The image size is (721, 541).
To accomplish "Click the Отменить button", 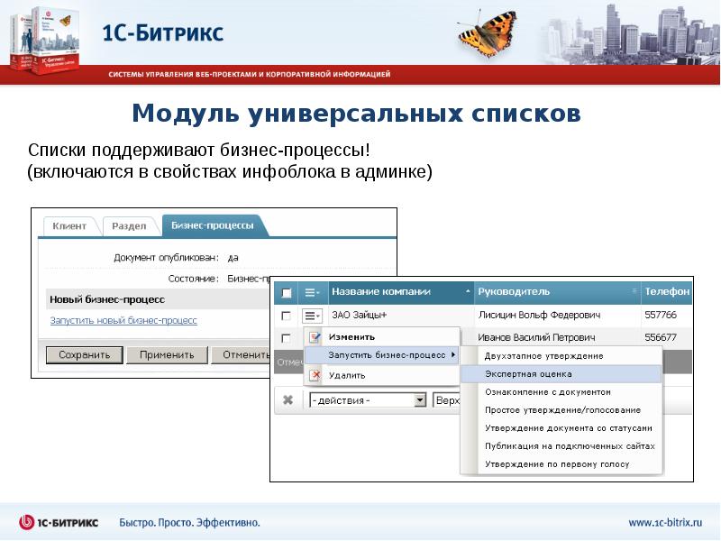I will pyautogui.click(x=241, y=354).
